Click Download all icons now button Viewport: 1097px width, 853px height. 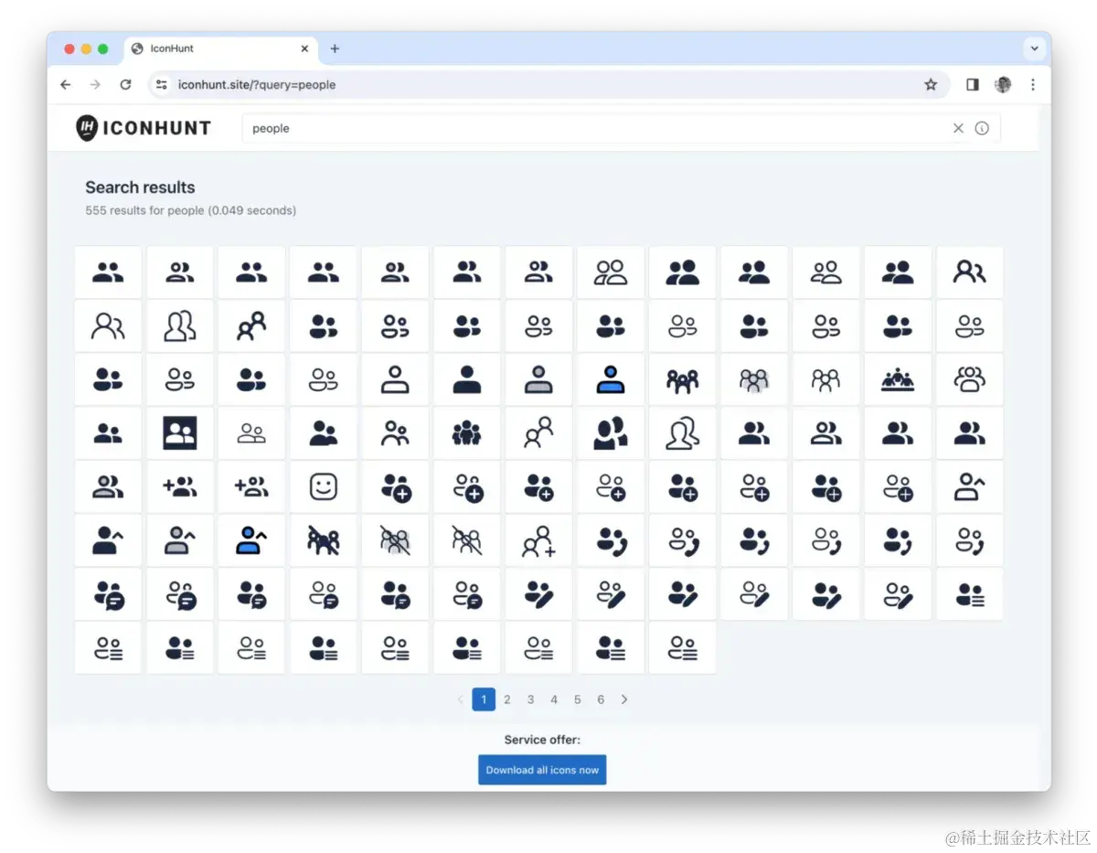[x=542, y=770]
